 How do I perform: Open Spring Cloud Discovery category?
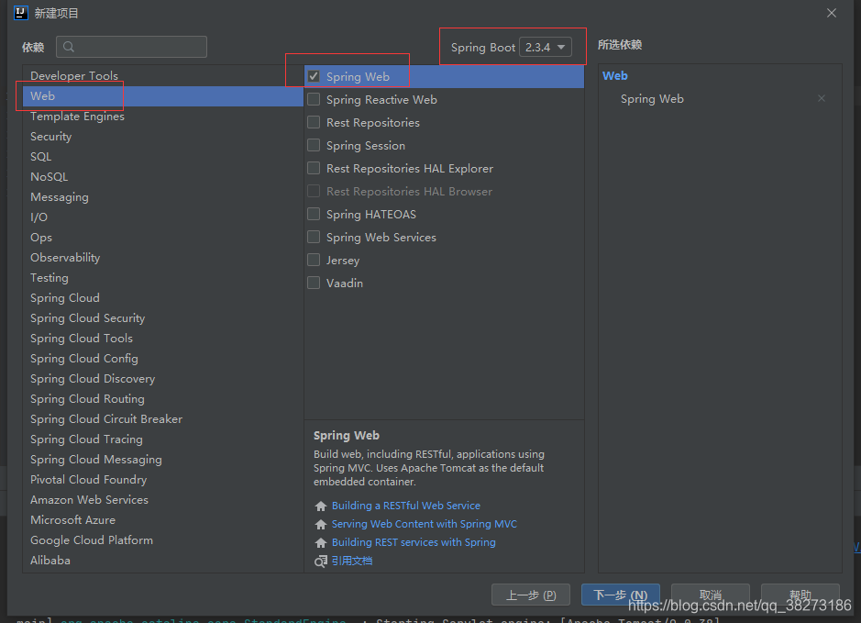[x=162, y=379]
